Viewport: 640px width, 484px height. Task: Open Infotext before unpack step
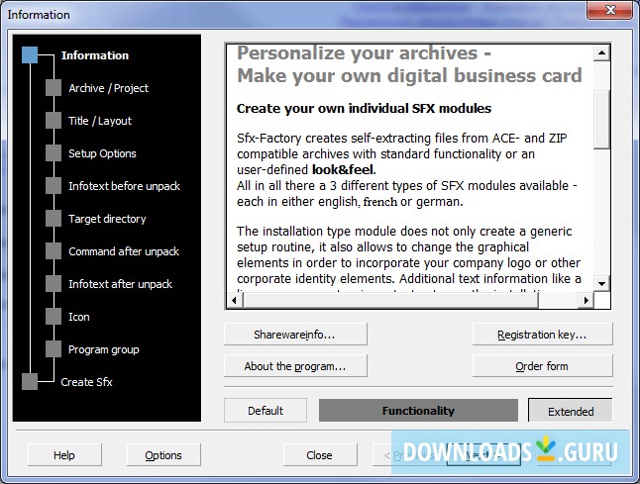pyautogui.click(x=124, y=186)
